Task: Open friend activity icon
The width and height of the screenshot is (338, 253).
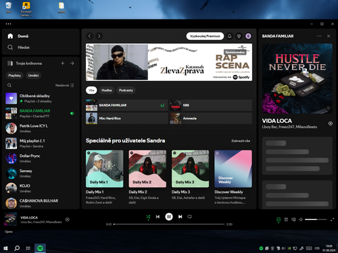Action: (239, 36)
